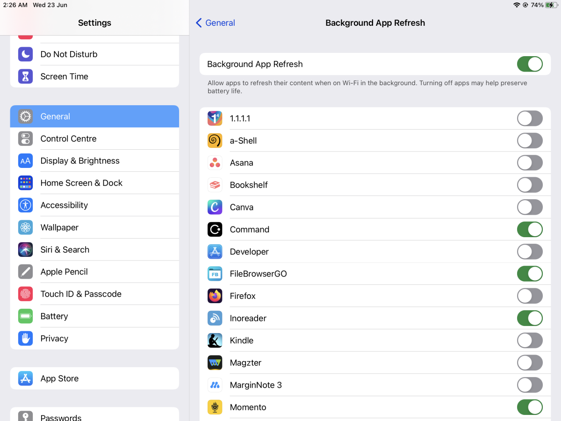The image size is (561, 421).
Task: Open Display & Brightness settings
Action: click(x=94, y=161)
